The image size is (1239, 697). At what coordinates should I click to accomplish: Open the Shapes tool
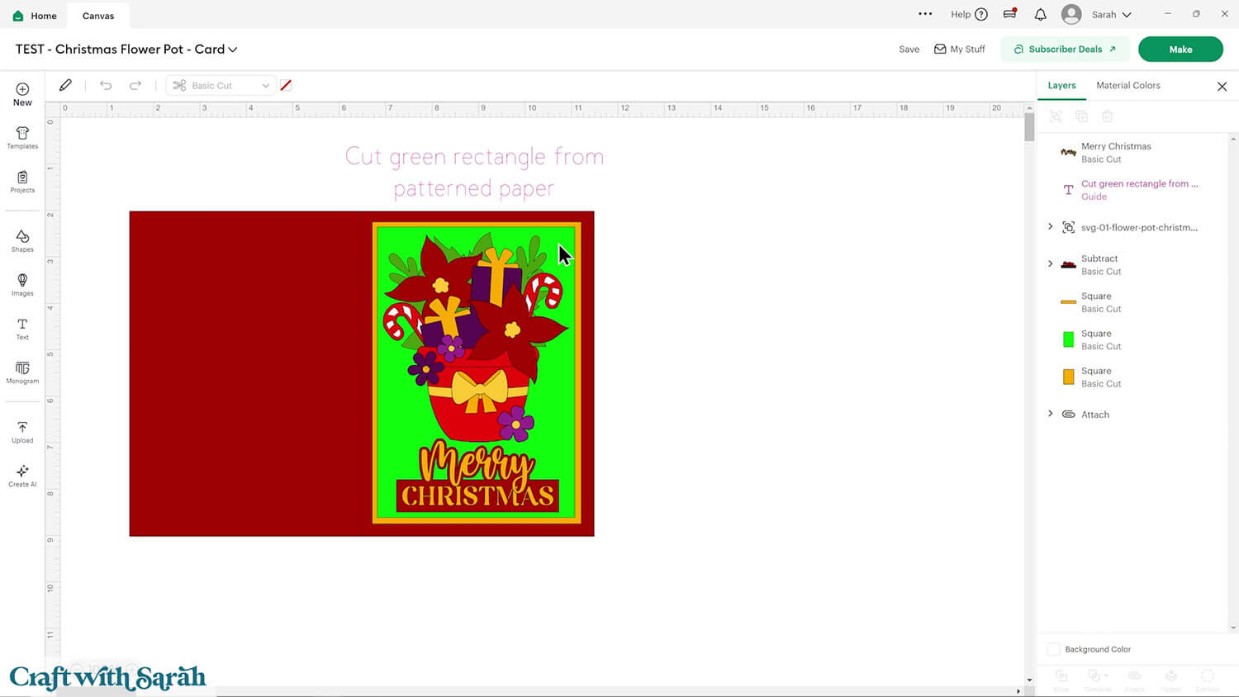(22, 240)
